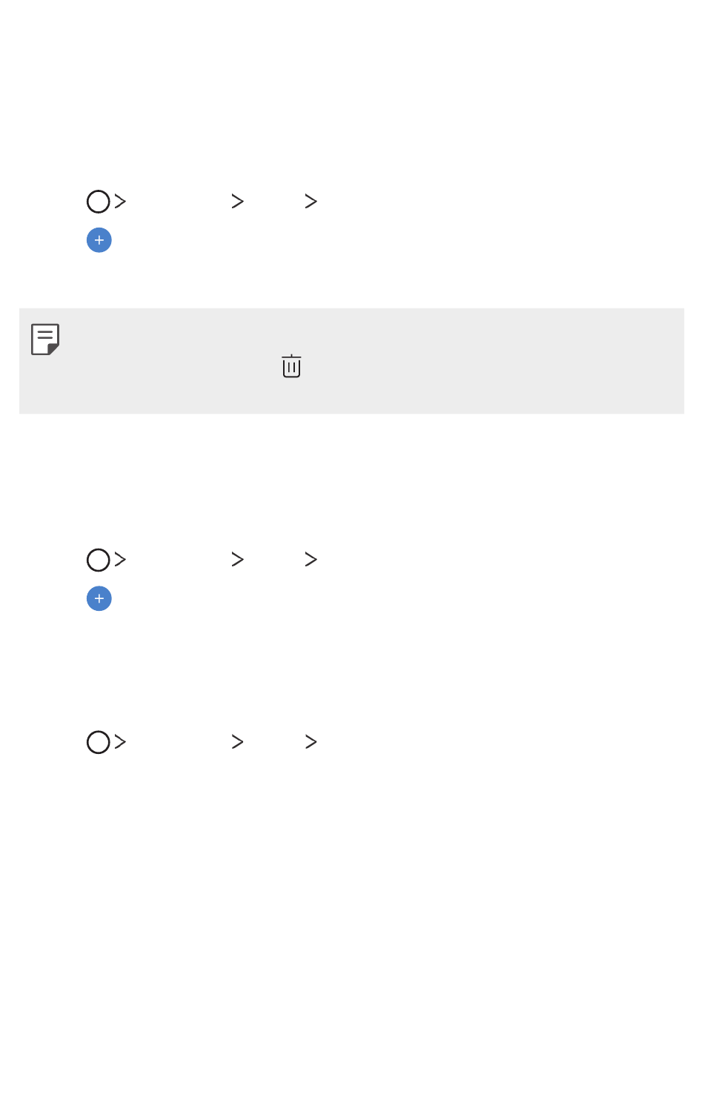Screen dimensions: 704x1095
Task: Click chevron beside second-row home circle
Action: click(120, 559)
